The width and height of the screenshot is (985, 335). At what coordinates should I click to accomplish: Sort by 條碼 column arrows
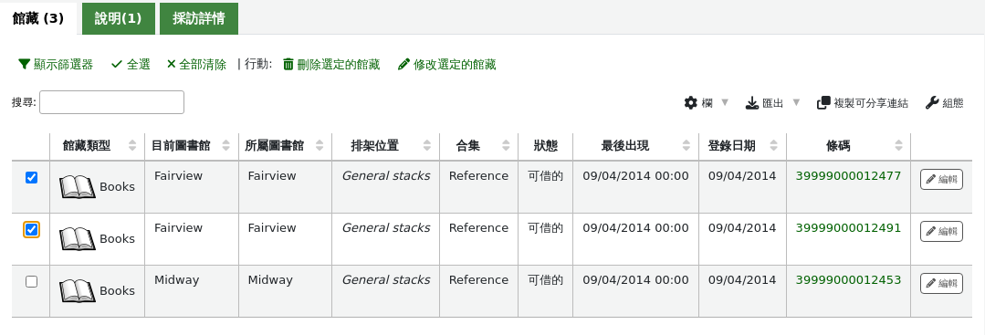(898, 146)
